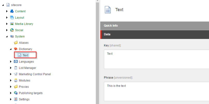209x104 pixels.
Task: Open the Modules tree item
Action: [x=24, y=81]
